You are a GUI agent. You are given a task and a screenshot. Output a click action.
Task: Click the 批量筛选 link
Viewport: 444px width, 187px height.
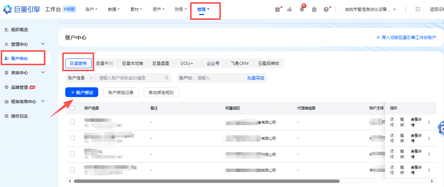255,78
